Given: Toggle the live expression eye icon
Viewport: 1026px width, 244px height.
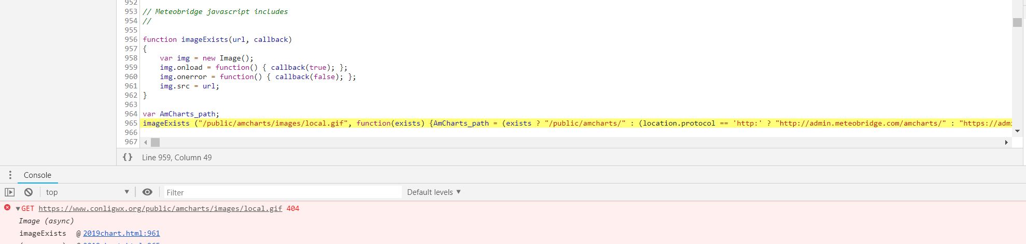Looking at the screenshot, I should (147, 192).
